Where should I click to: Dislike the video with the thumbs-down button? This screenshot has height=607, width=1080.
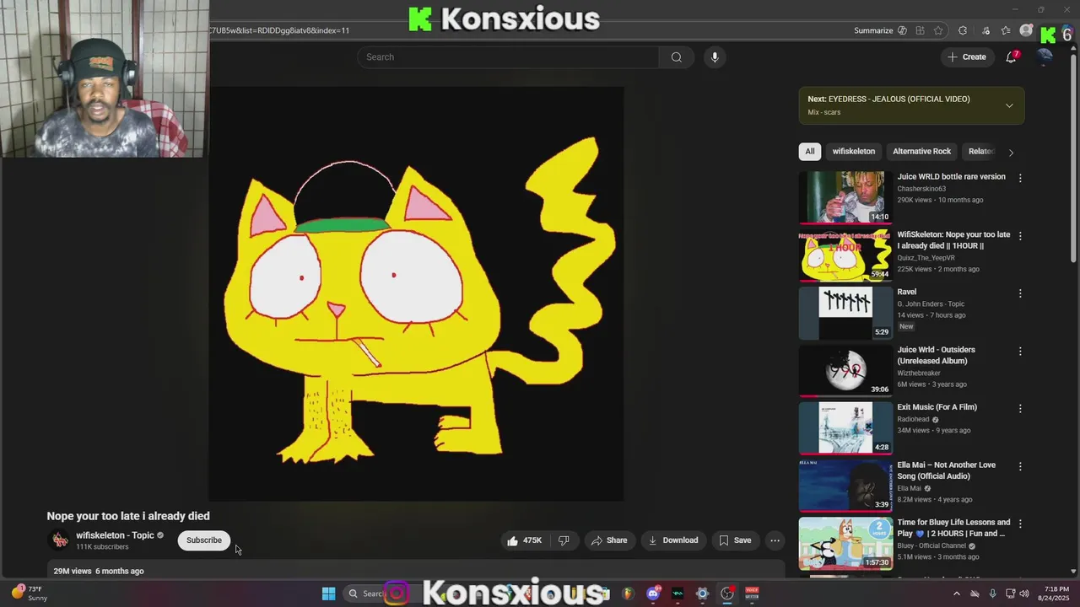[x=564, y=540]
